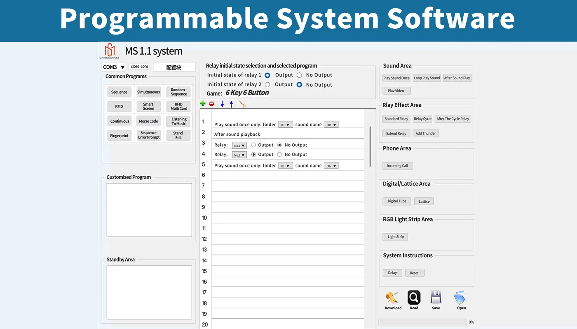The image size is (577, 329).
Task: Click the Play Sound Once button
Action: click(x=396, y=78)
